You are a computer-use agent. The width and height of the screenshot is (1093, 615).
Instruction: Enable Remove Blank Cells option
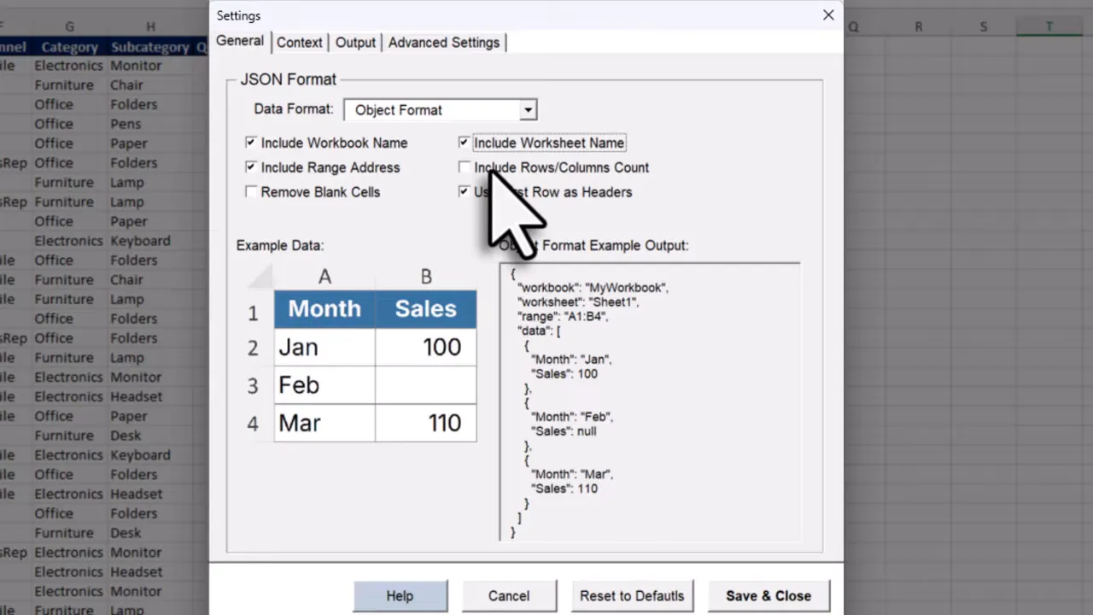click(251, 192)
